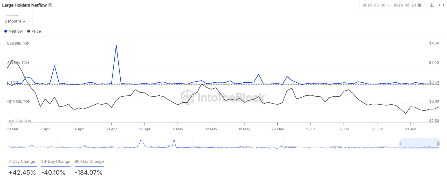Click the Jul '22 area in navigator
This screenshot has height=178, width=447.
[108, 147]
